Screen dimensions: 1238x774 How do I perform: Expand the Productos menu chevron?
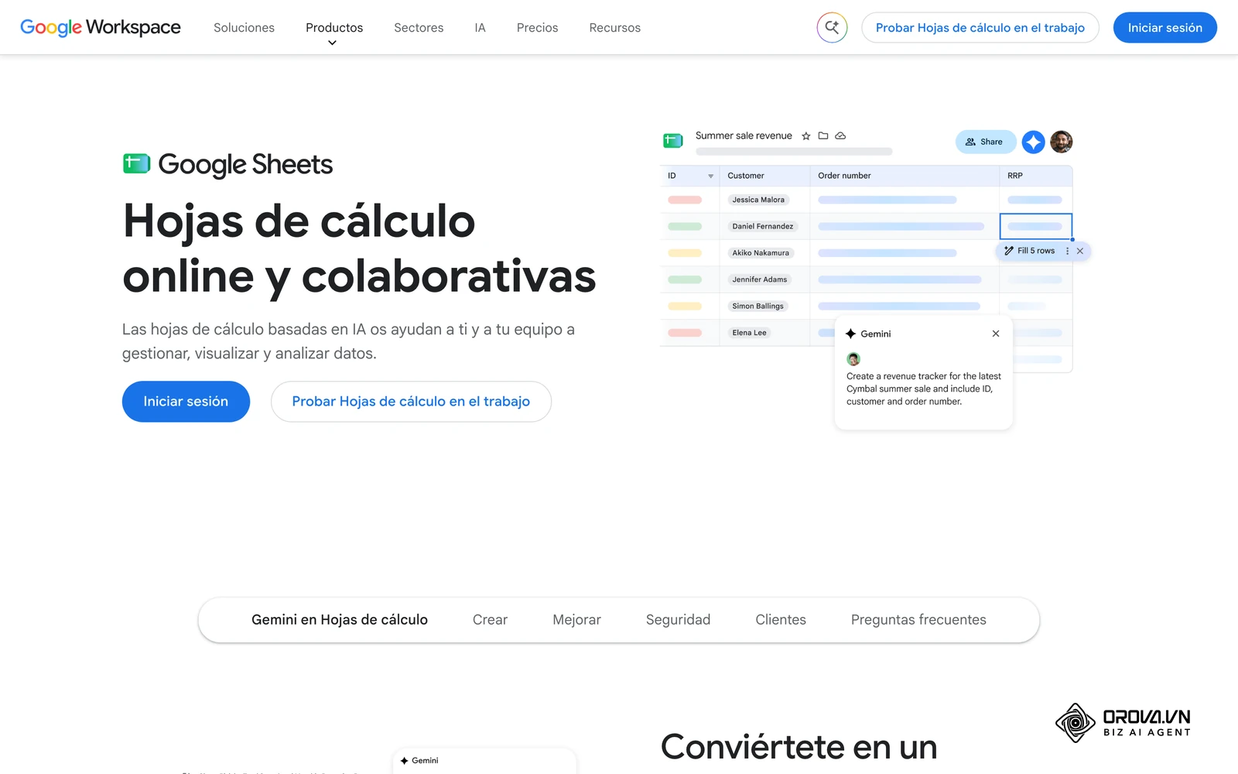(x=332, y=43)
